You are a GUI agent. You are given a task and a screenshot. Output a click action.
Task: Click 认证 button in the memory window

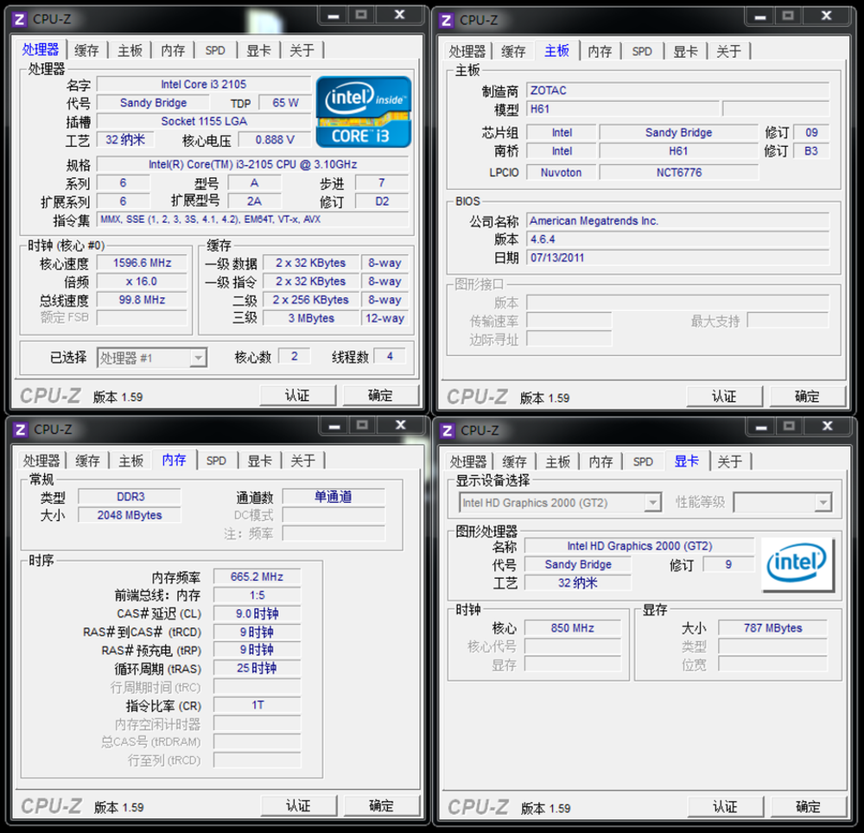click(299, 806)
